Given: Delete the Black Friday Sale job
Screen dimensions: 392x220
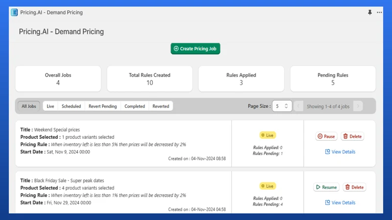Looking at the screenshot, I should tap(354, 187).
